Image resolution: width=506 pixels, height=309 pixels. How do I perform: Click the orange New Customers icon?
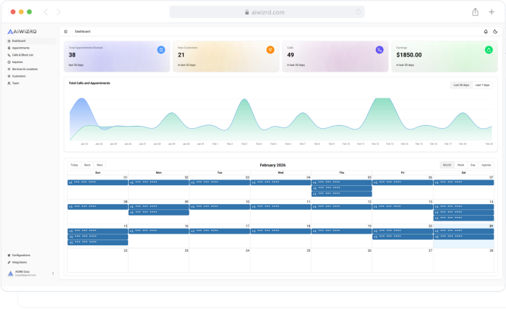coord(270,50)
